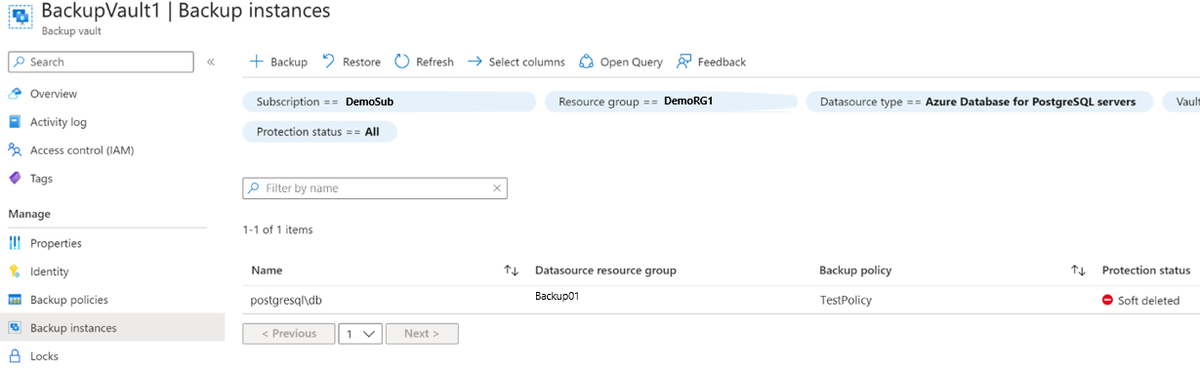This screenshot has width=1200, height=371.
Task: Click the Open Query icon
Action: [x=587, y=62]
